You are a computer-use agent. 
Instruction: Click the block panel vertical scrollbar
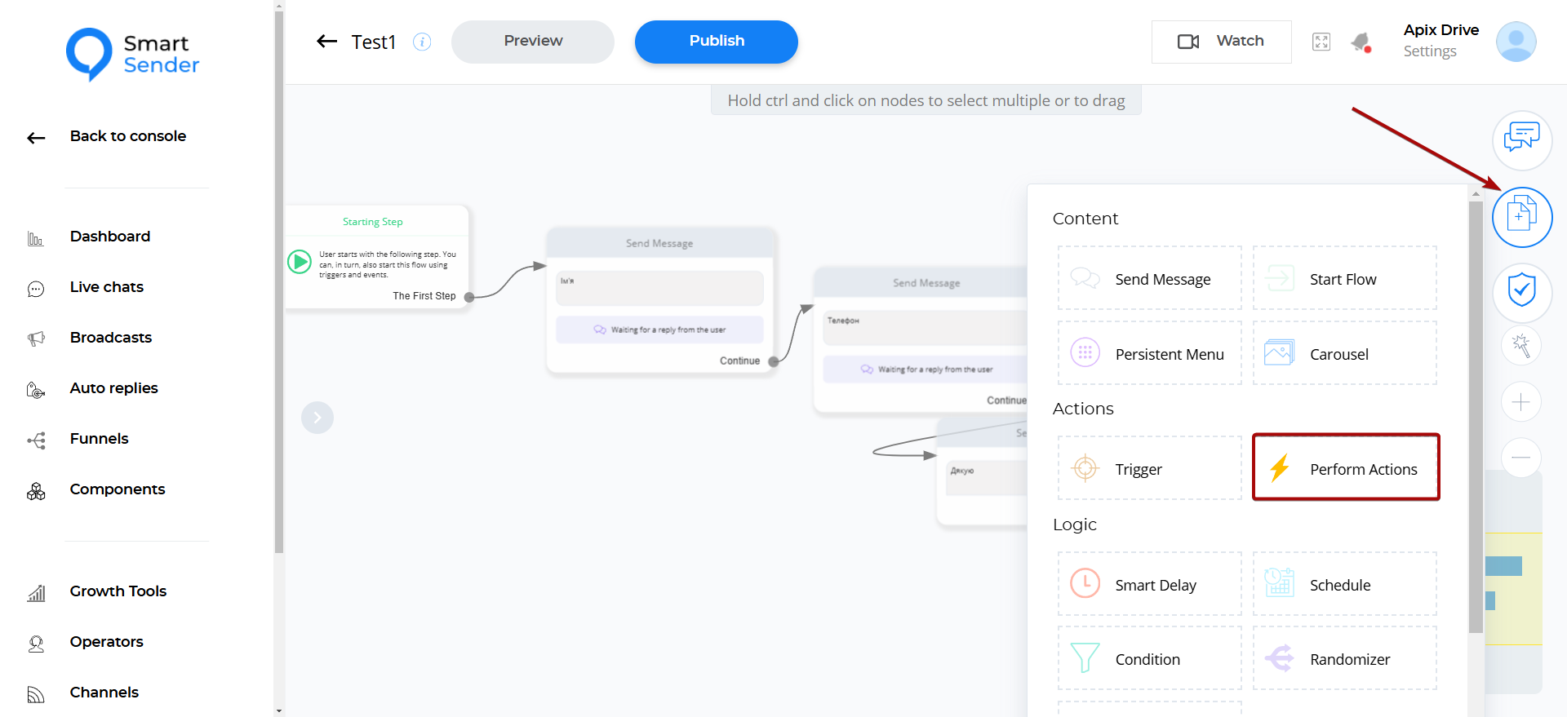pyautogui.click(x=1476, y=416)
